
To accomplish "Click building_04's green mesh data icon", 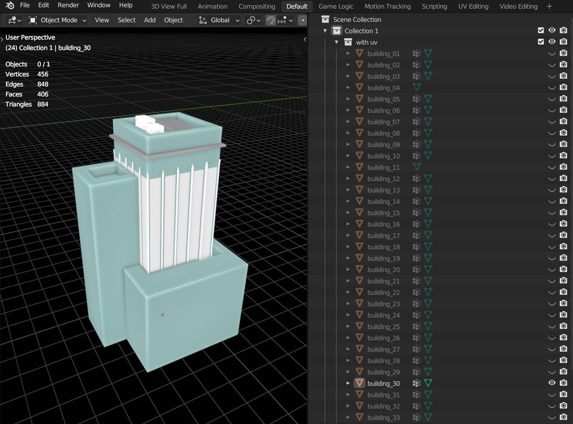I will click(x=416, y=87).
